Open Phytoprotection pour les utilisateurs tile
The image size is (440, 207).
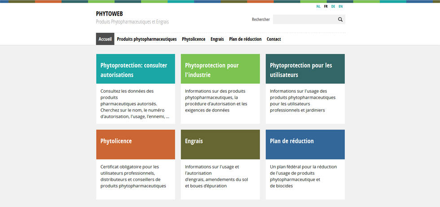[x=305, y=69]
